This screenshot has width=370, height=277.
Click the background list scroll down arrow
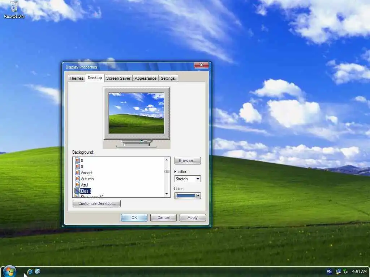167,194
